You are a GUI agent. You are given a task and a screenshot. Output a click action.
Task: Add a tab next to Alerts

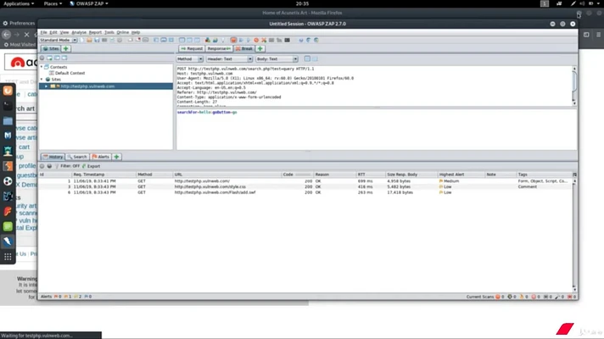(x=116, y=157)
